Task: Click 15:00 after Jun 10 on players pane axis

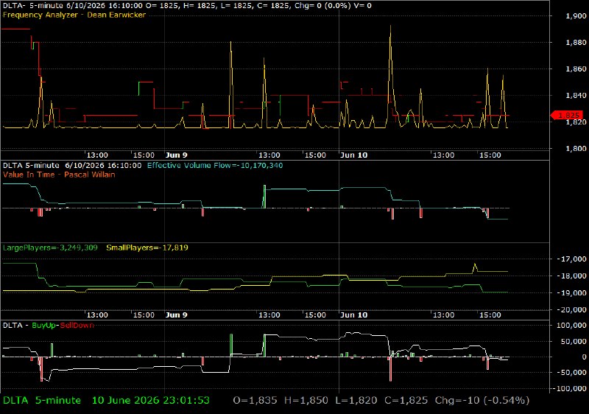Action: (490, 315)
